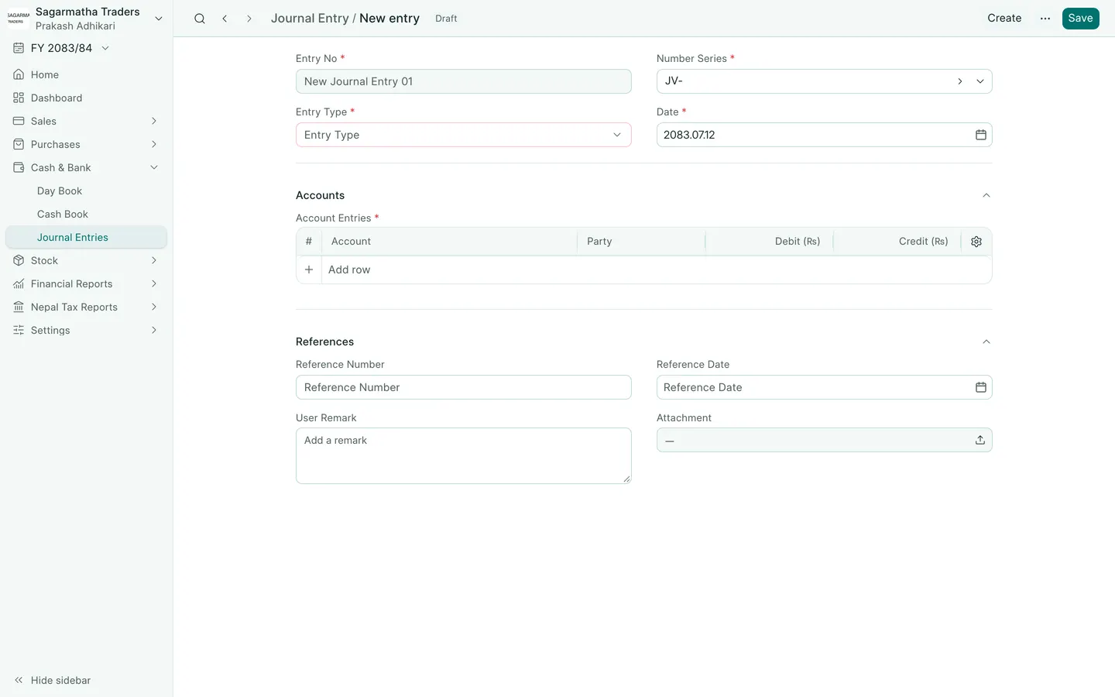Open the FY 2083/84 fiscal year dropdown
This screenshot has height=697, width=1115.
(62, 48)
